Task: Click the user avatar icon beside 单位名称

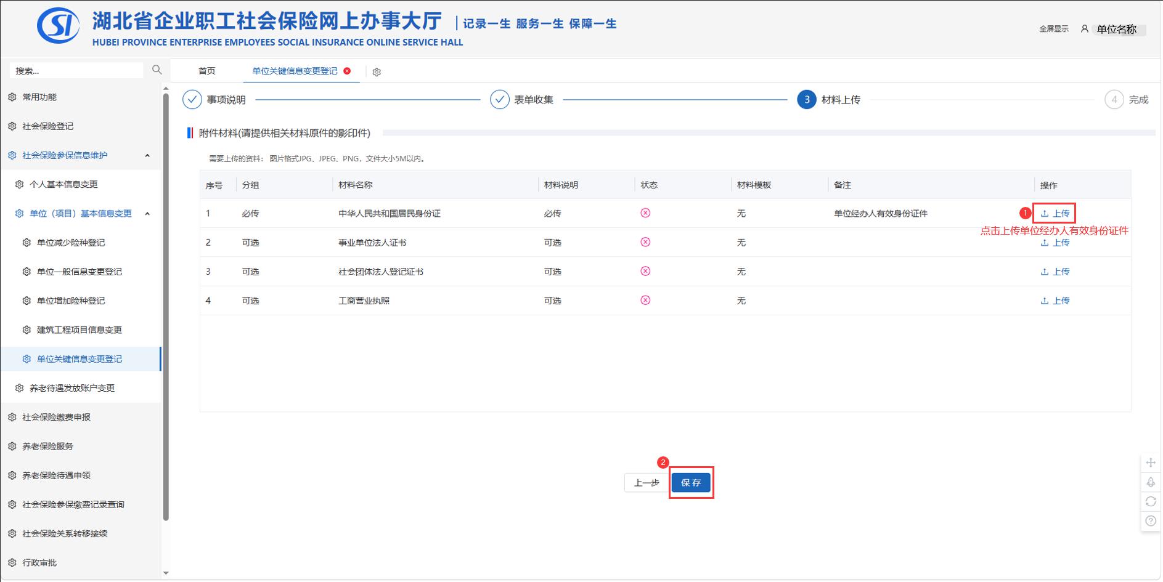Action: click(x=1084, y=29)
